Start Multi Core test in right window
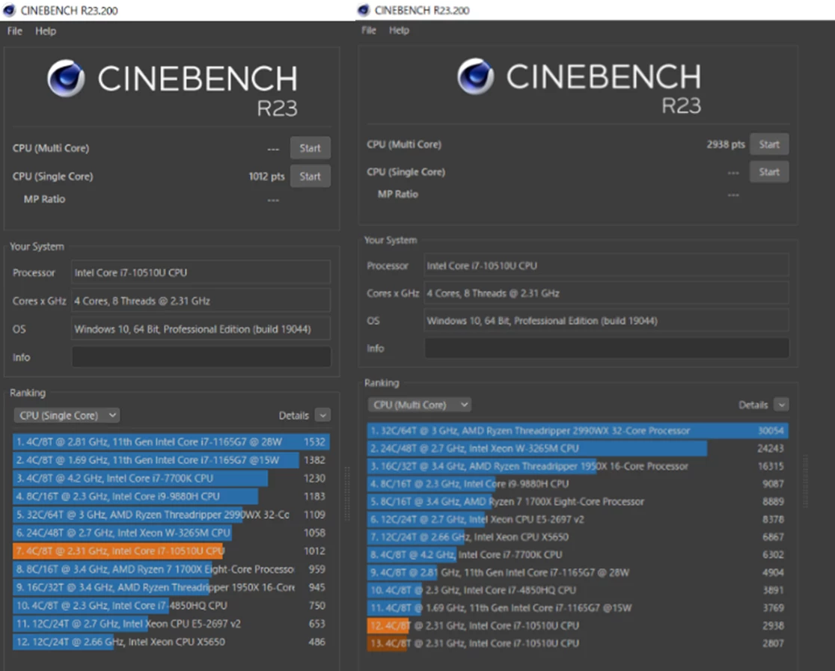 pyautogui.click(x=769, y=144)
